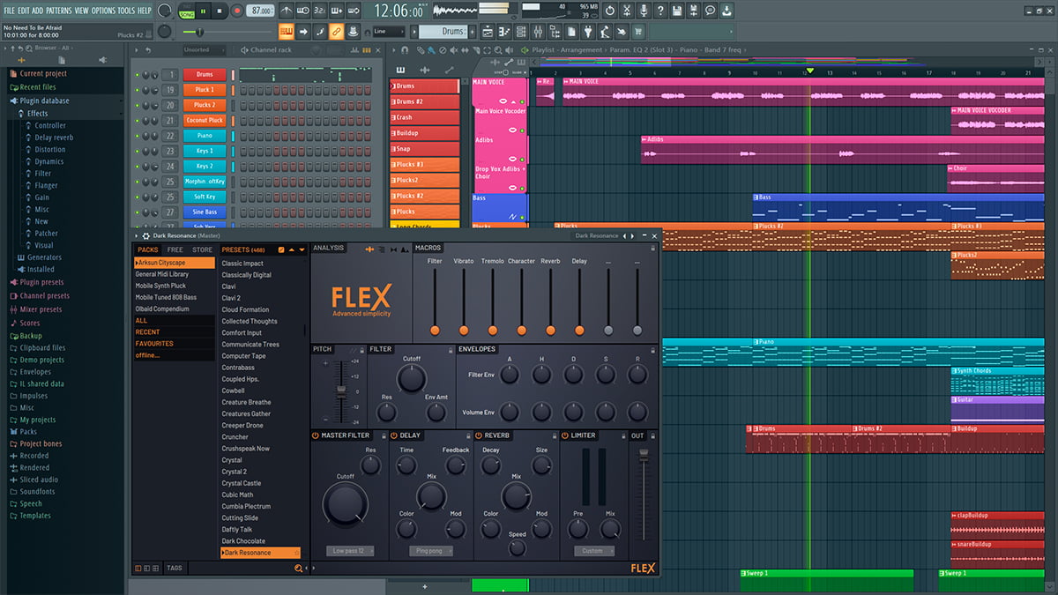The width and height of the screenshot is (1058, 595).
Task: Open the OPTIONS menu
Action: click(104, 11)
